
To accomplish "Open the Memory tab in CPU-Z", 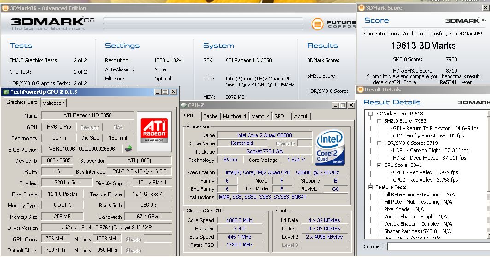I will pyautogui.click(x=260, y=116).
